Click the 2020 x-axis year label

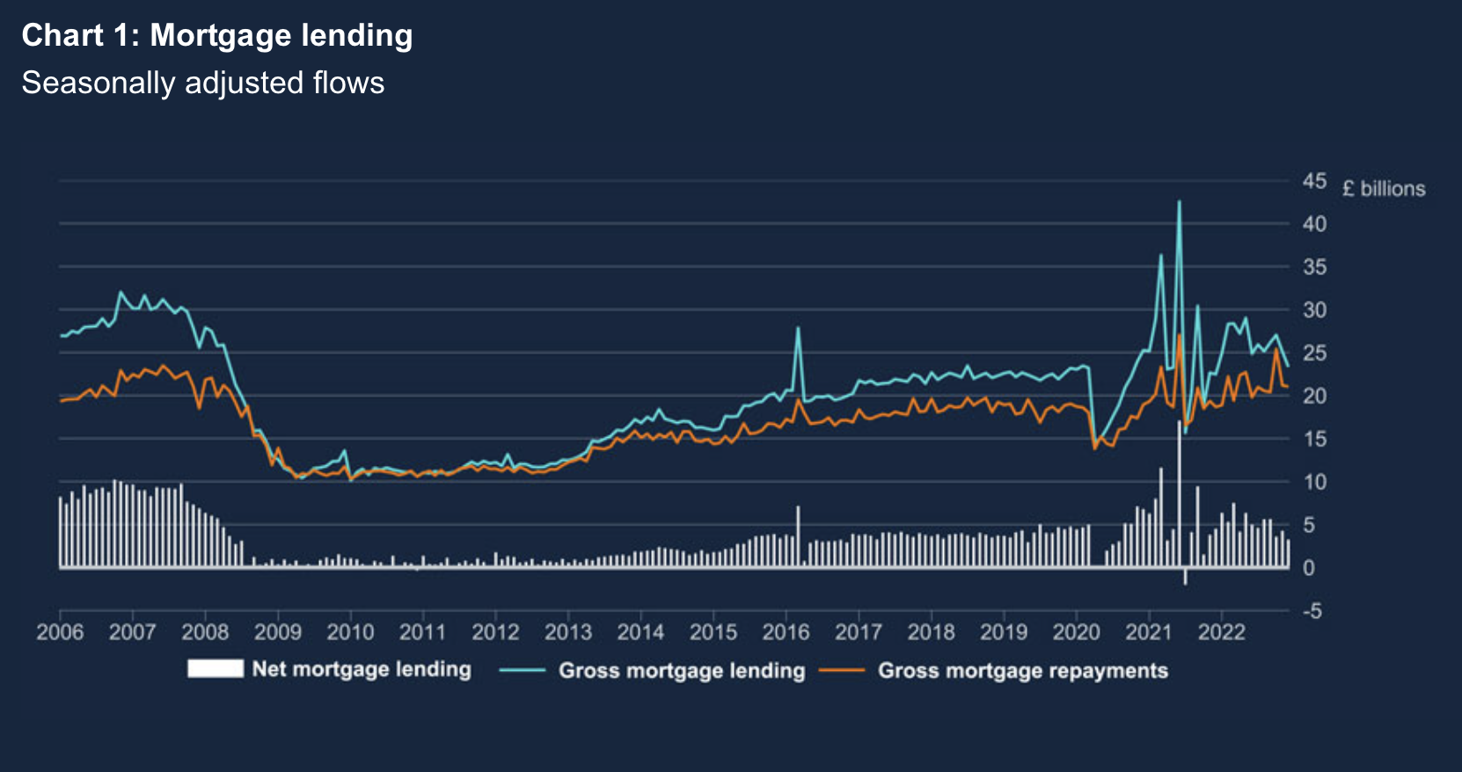click(1076, 632)
